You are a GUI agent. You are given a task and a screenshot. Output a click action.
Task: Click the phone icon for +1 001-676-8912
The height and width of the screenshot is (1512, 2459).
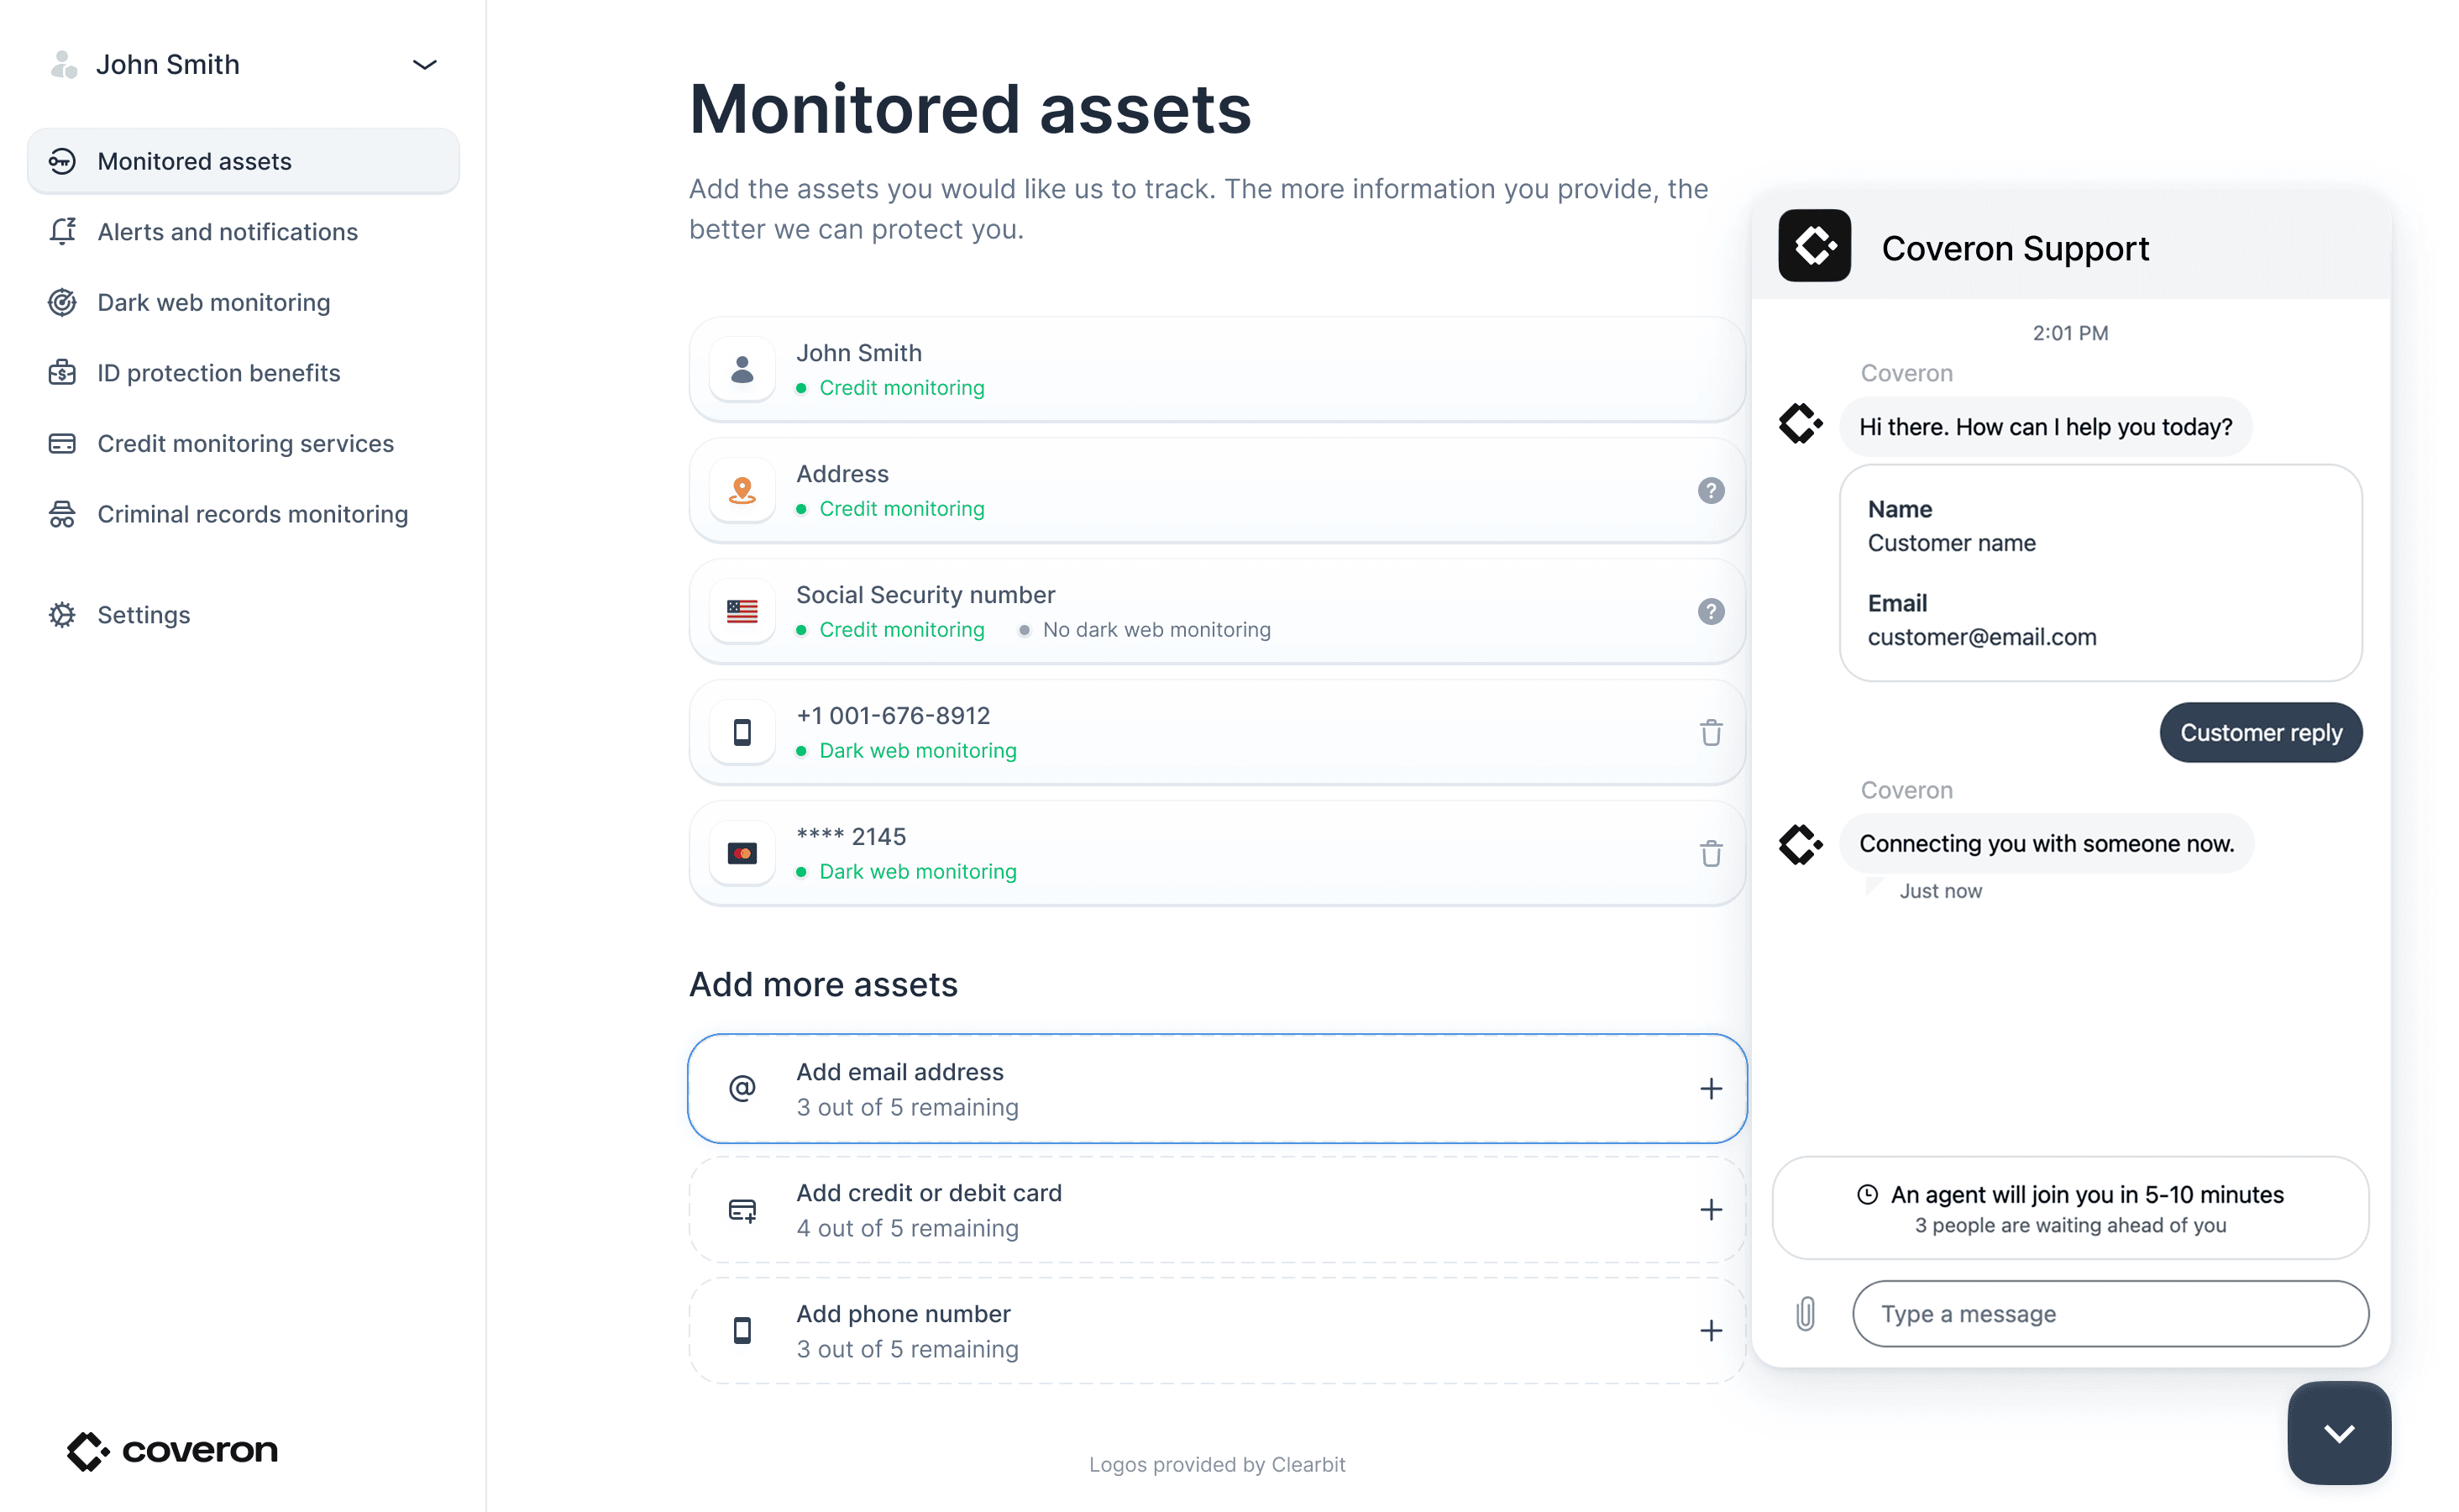point(742,733)
